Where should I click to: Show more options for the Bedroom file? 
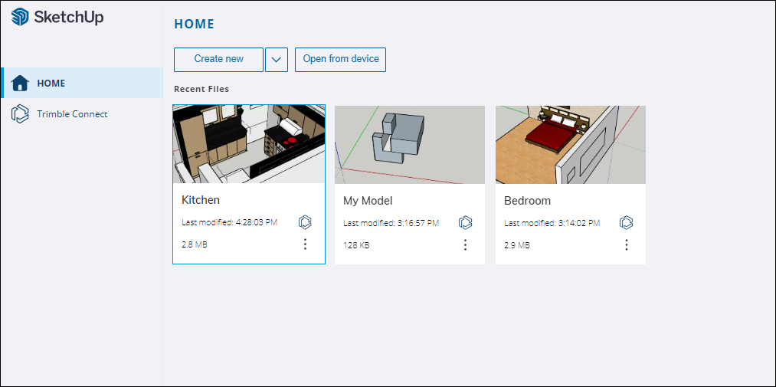(x=626, y=245)
